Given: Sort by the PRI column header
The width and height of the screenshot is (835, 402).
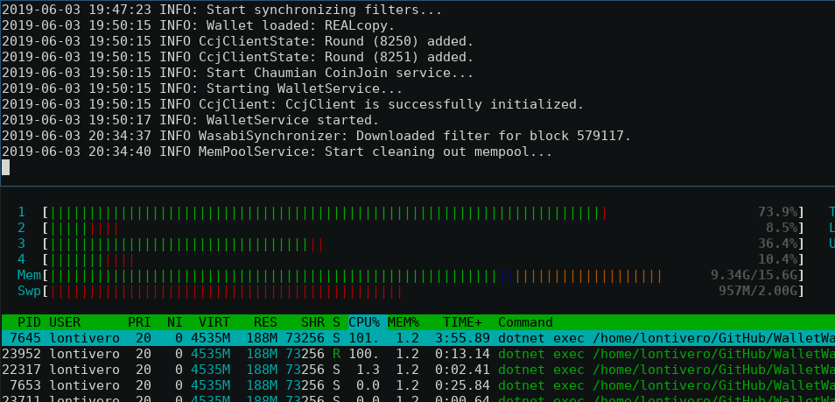Looking at the screenshot, I should 139,322.
